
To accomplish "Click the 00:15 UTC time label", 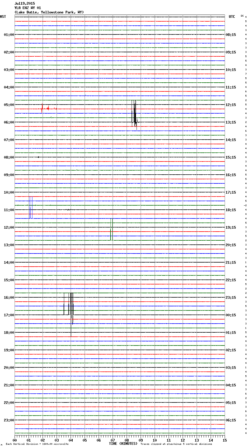I will pyautogui.click(x=231, y=315).
